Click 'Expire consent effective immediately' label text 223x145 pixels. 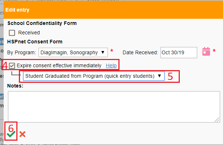59,65
